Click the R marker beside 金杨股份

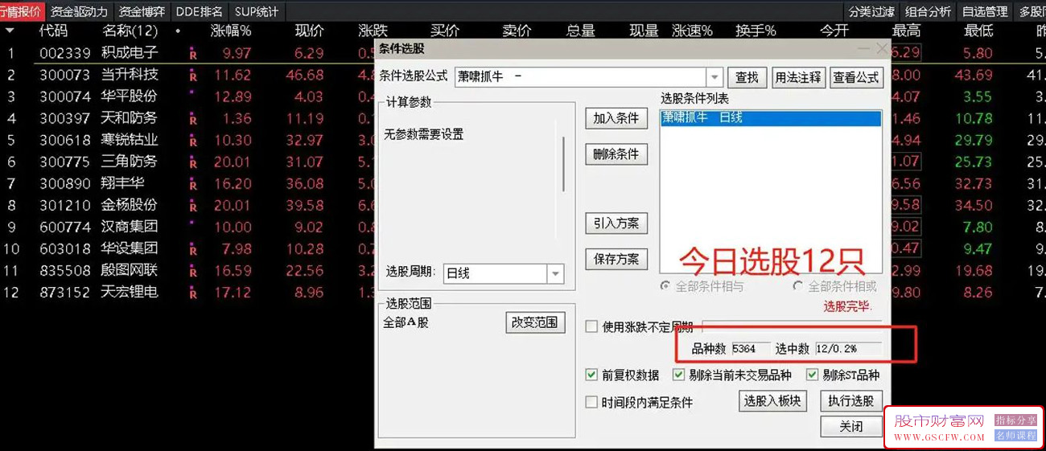click(192, 207)
